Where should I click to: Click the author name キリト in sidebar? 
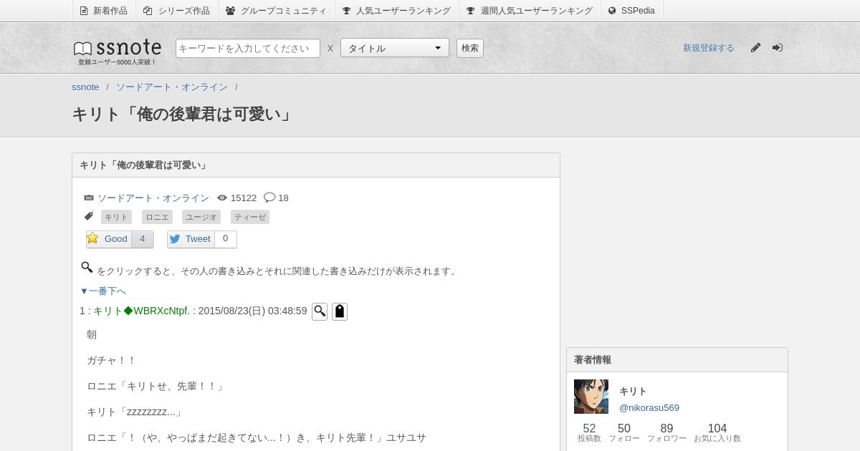click(x=633, y=392)
